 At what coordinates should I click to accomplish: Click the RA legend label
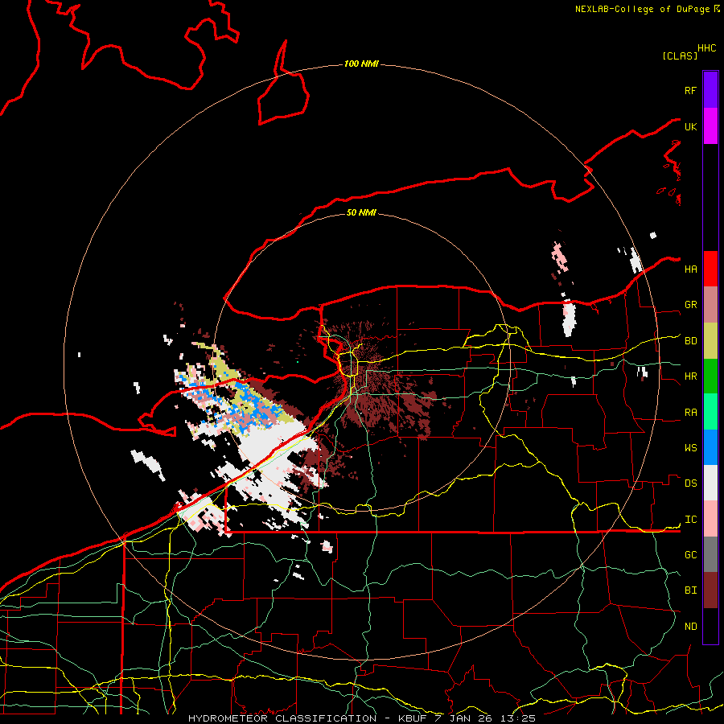click(690, 413)
